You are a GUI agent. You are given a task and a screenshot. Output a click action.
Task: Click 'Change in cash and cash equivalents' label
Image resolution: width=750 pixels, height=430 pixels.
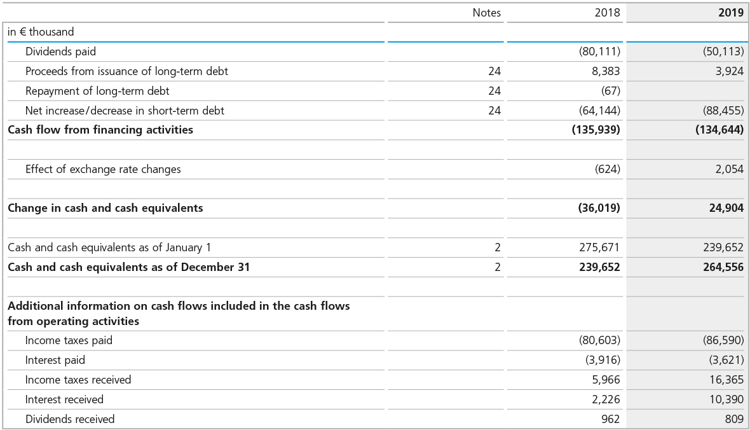click(106, 208)
